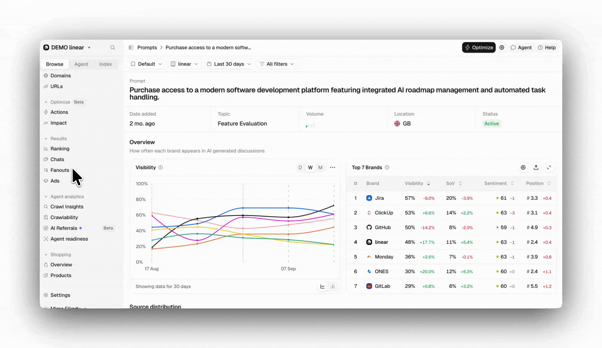602x348 pixels.
Task: Open Shopping Products page
Action: (61, 275)
